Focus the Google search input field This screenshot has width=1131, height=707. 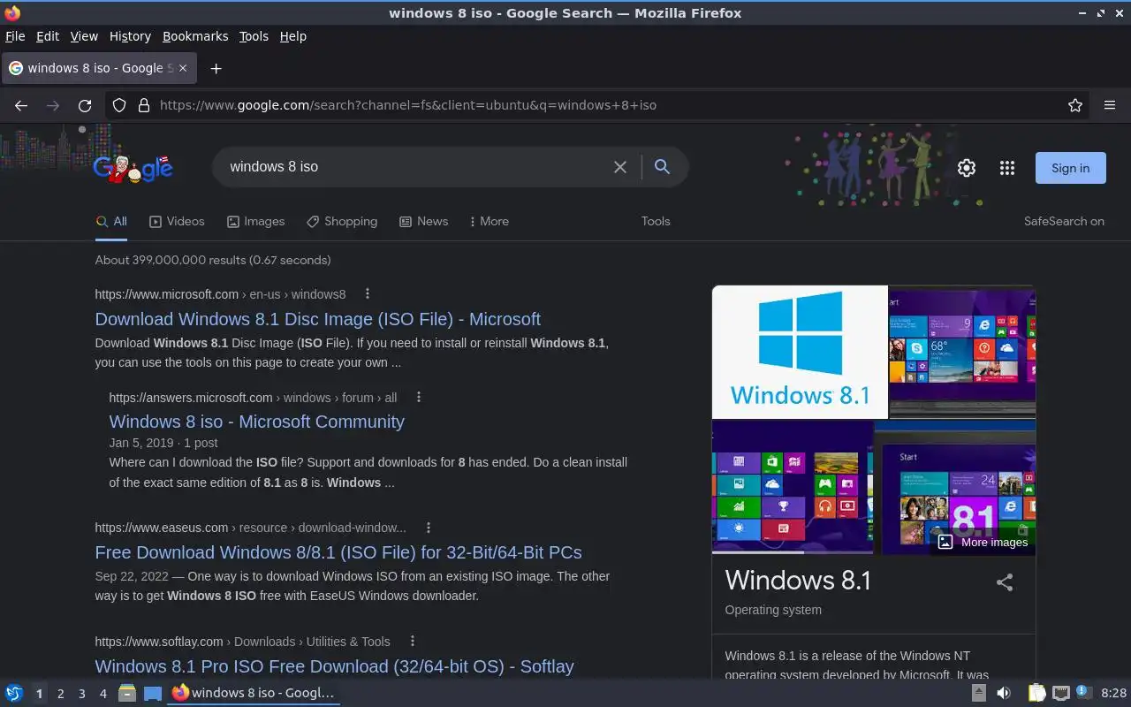click(x=415, y=167)
